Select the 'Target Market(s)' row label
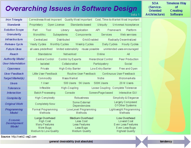 [14, 78]
